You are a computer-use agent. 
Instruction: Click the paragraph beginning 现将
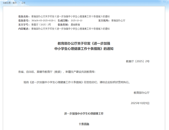click(x=77, y=82)
